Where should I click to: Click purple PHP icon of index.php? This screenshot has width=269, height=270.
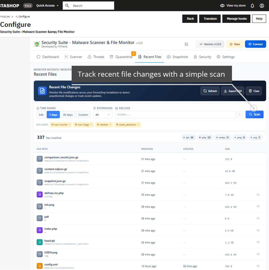(40, 230)
